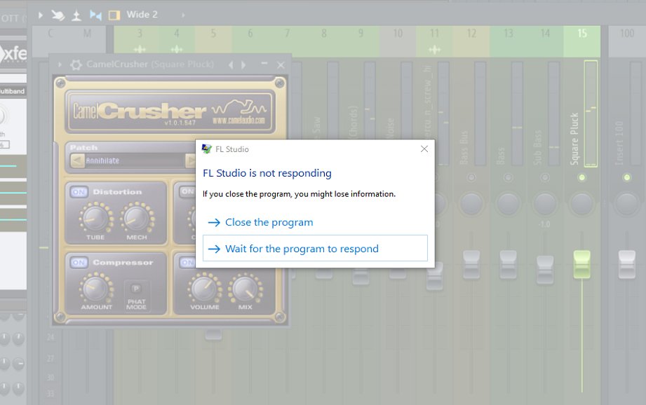The height and width of the screenshot is (405, 646).
Task: Click the pedestal-shaped icon beside the hand icon
Action: tap(76, 15)
